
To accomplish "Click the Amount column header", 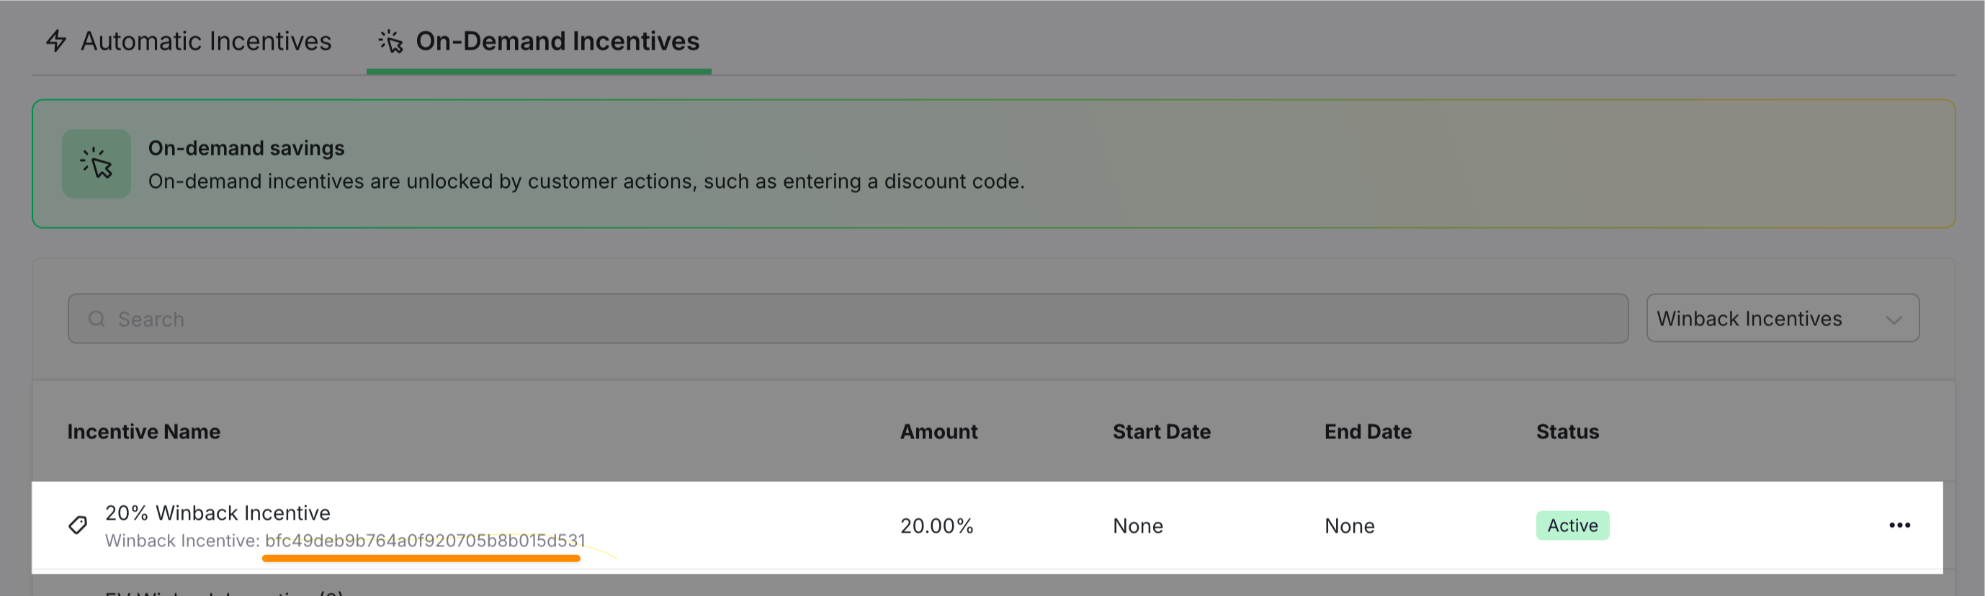I will [x=938, y=431].
